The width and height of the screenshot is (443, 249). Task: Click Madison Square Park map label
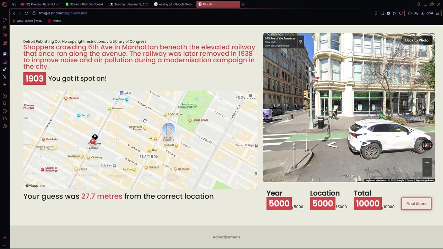(x=187, y=105)
